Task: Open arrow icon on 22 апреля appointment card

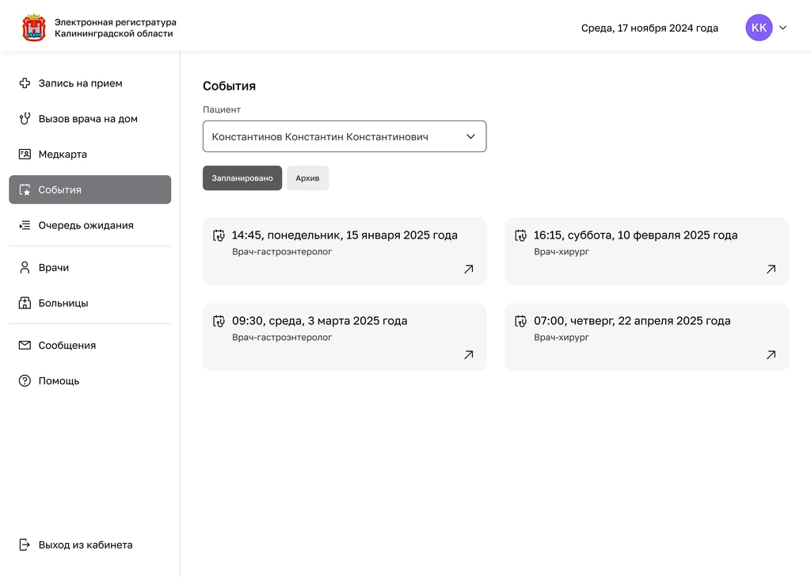Action: point(771,355)
